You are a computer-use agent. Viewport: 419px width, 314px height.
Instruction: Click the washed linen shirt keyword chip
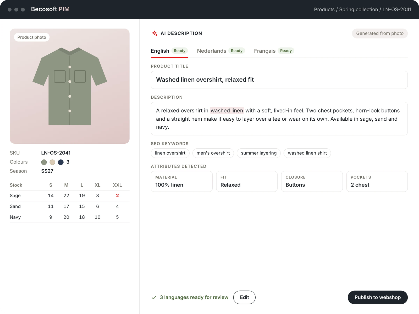tap(307, 153)
